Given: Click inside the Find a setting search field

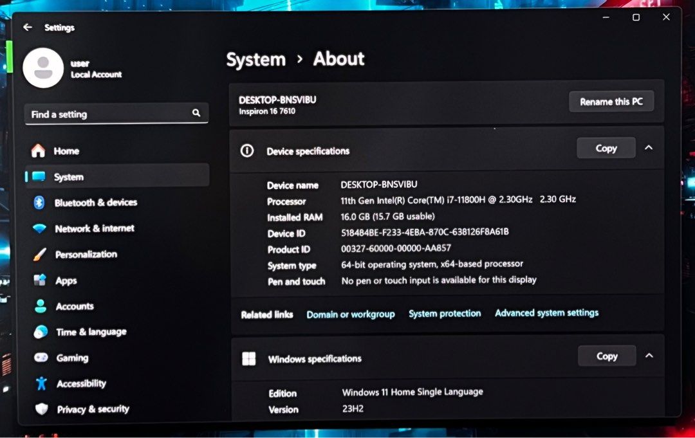Looking at the screenshot, I should pyautogui.click(x=103, y=114).
